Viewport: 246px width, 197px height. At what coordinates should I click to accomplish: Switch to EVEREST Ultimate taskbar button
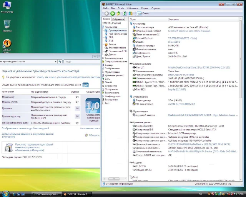77,194
